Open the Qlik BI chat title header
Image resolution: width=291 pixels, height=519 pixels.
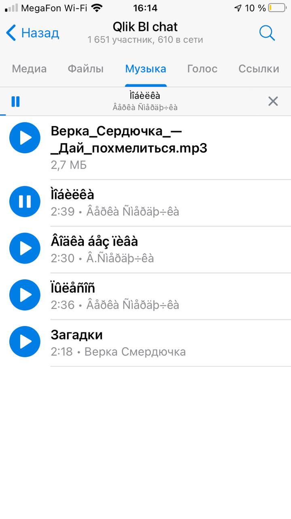click(x=145, y=27)
